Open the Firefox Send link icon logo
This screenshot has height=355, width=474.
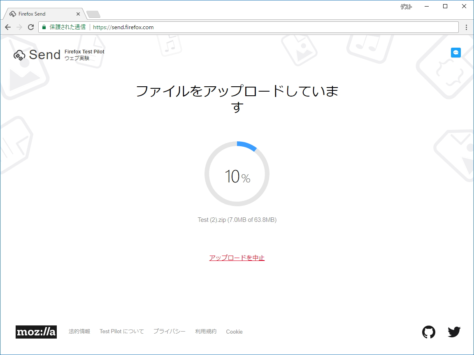point(19,55)
